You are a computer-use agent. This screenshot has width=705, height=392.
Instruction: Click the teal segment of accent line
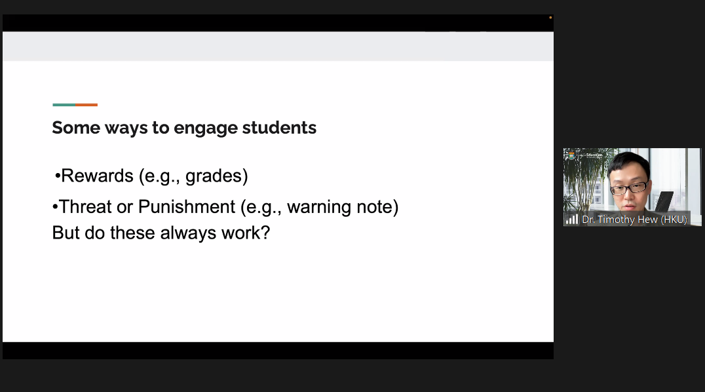pos(64,105)
